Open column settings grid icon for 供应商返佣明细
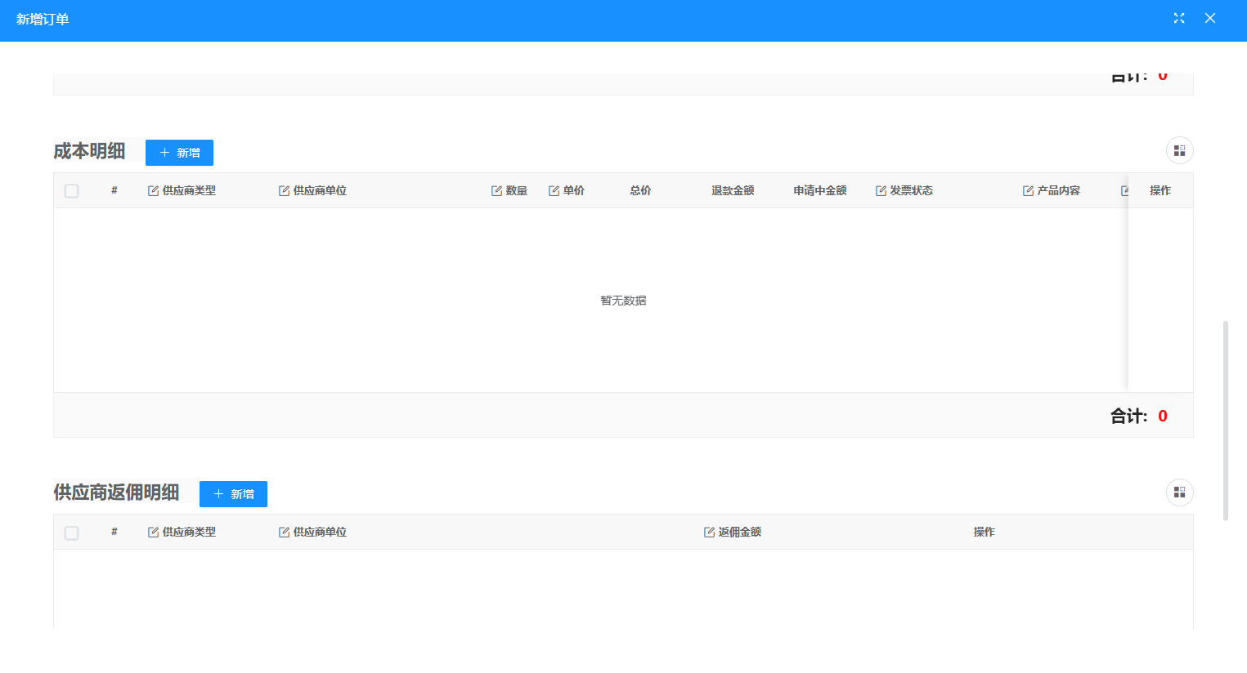This screenshot has width=1247, height=673. (1179, 492)
